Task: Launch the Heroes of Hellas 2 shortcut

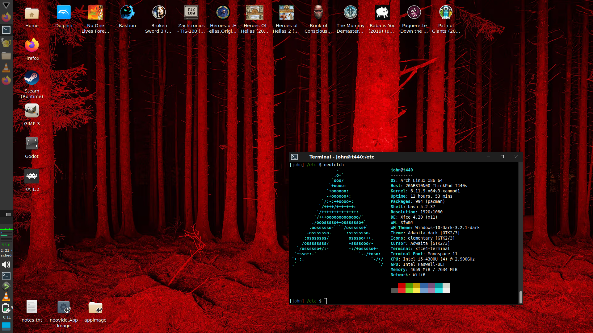Action: click(x=287, y=19)
